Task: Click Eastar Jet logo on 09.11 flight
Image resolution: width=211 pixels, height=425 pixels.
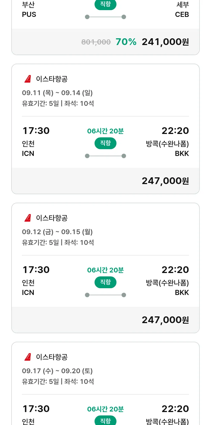Action: tap(28, 79)
